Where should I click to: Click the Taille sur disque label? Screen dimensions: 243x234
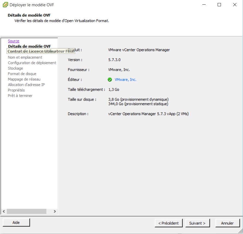tap(82, 100)
